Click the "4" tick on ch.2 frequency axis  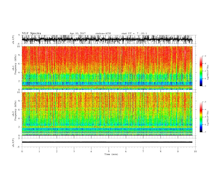point(19,118)
